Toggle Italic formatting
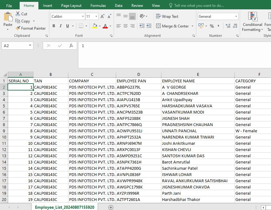Image resolution: width=271 pixels, height=210 pixels. 61,26
